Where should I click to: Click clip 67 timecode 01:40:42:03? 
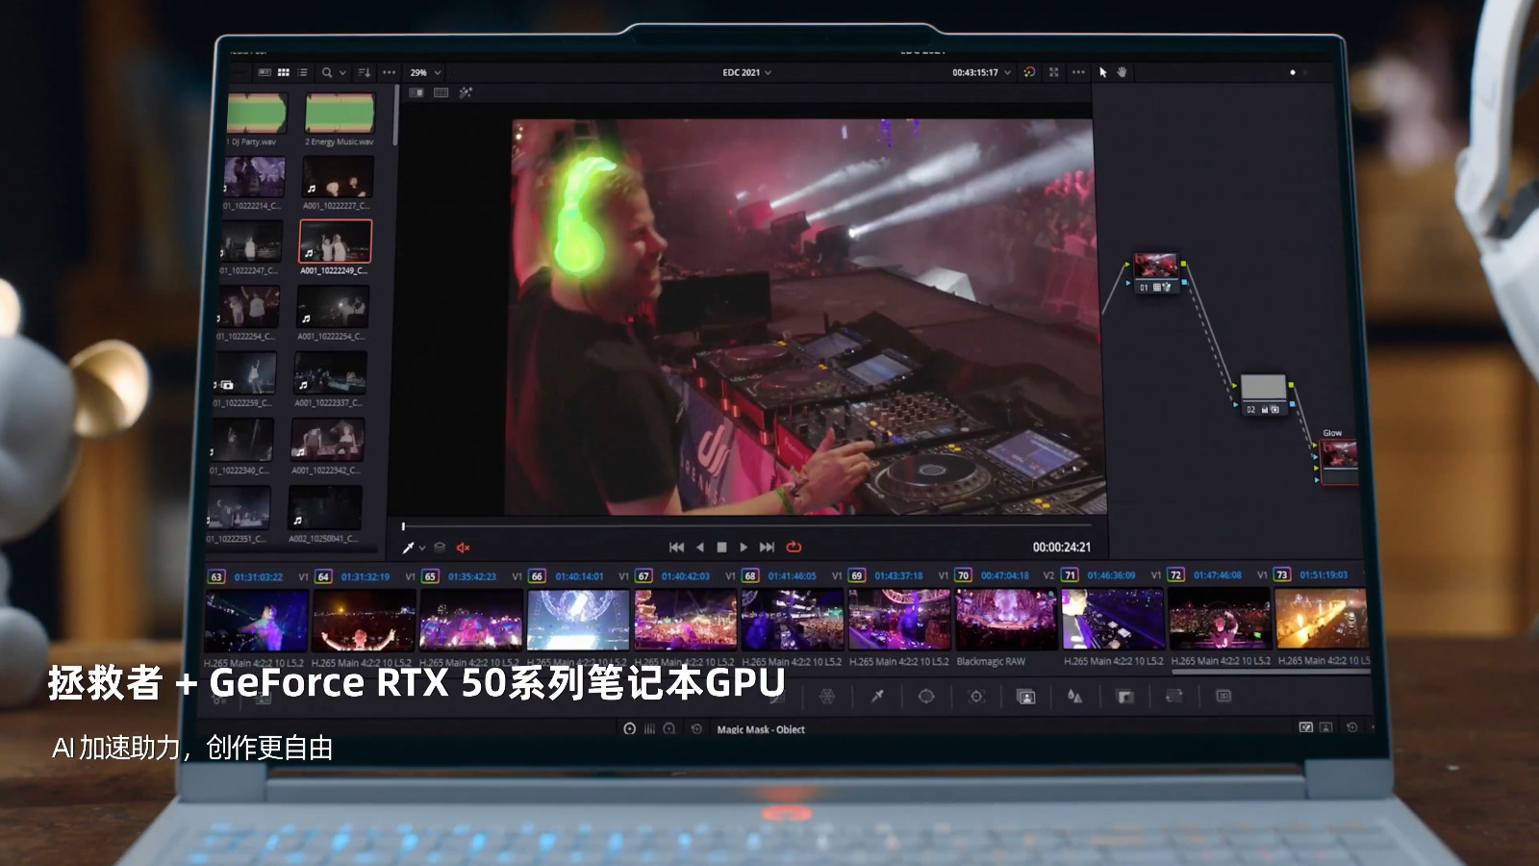686,576
